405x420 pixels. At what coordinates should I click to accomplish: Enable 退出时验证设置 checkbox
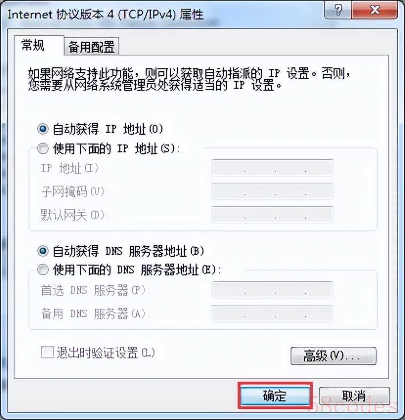47,352
